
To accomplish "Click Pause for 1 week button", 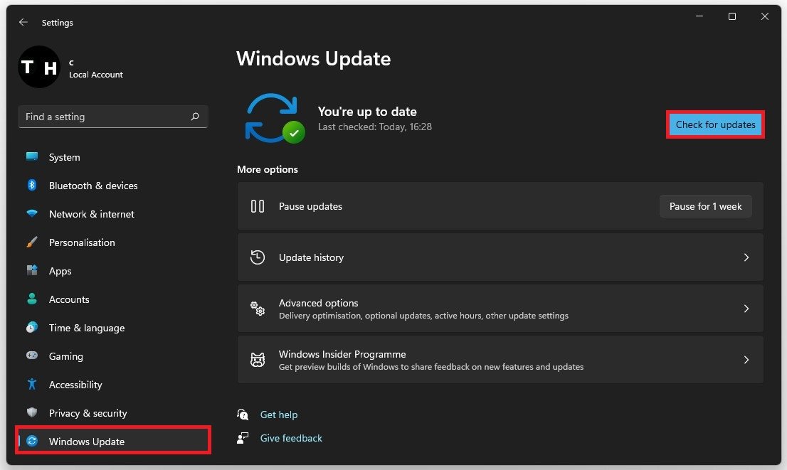I will coord(705,206).
